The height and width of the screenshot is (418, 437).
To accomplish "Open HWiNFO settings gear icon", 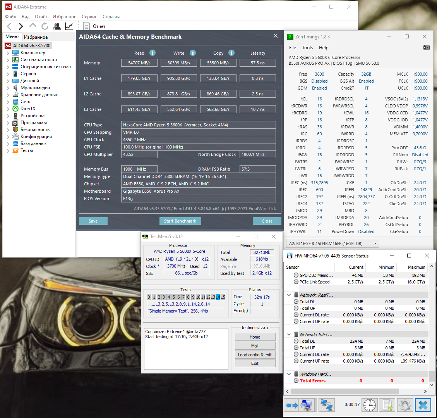I will (405, 405).
